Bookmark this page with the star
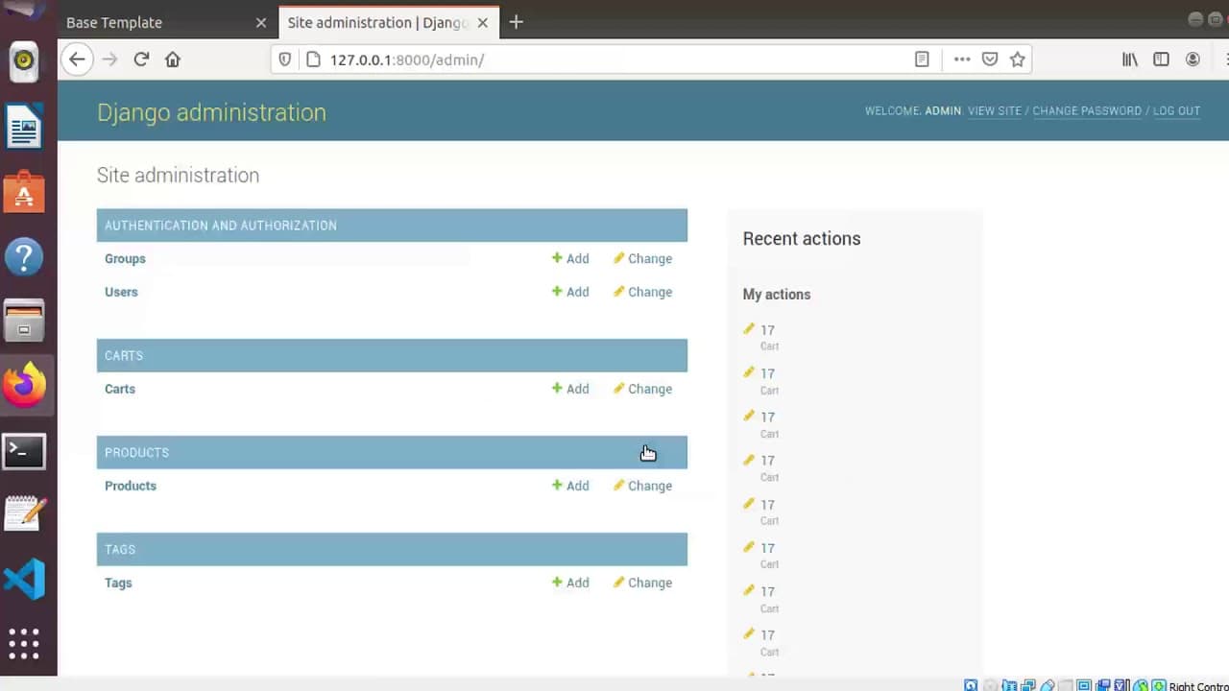This screenshot has width=1229, height=691. click(1018, 60)
